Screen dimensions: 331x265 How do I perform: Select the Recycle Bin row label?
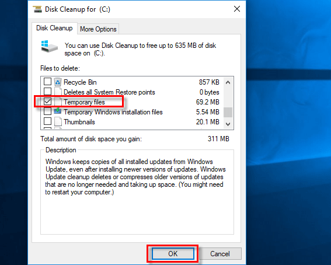click(80, 82)
